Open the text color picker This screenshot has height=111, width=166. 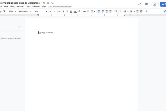click(75, 11)
